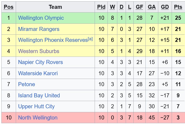The image size is (185, 124).
Task: Click the Wellington Phoenix Reserves link
Action: coord(53,40)
